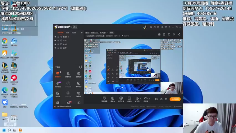Toggle visibility of 文本 1 source
This screenshot has height=133, width=236.
click(x=55, y=40)
